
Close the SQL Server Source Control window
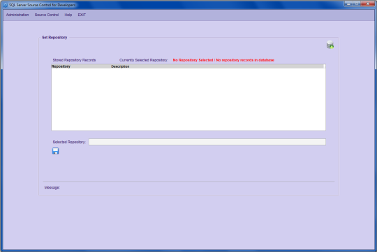coord(367,3)
